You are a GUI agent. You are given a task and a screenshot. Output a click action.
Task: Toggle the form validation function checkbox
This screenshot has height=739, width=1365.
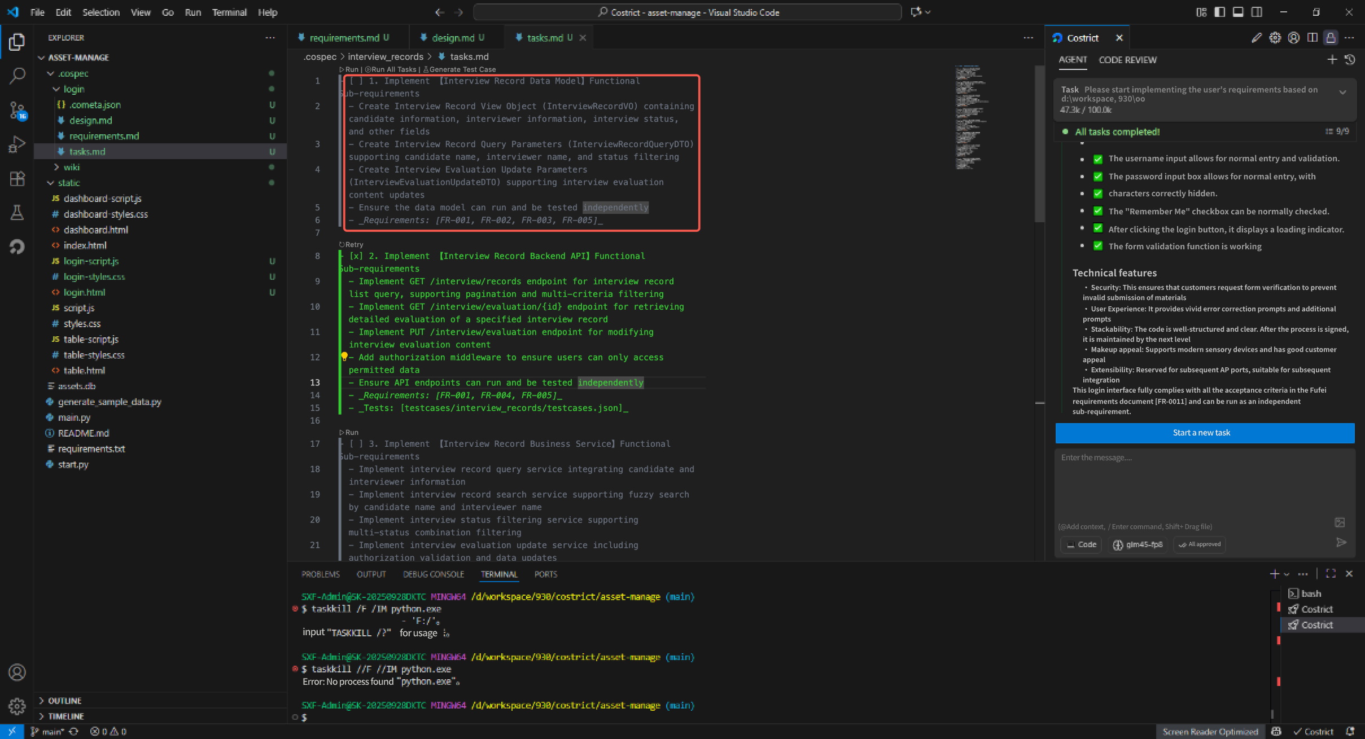[1098, 247]
